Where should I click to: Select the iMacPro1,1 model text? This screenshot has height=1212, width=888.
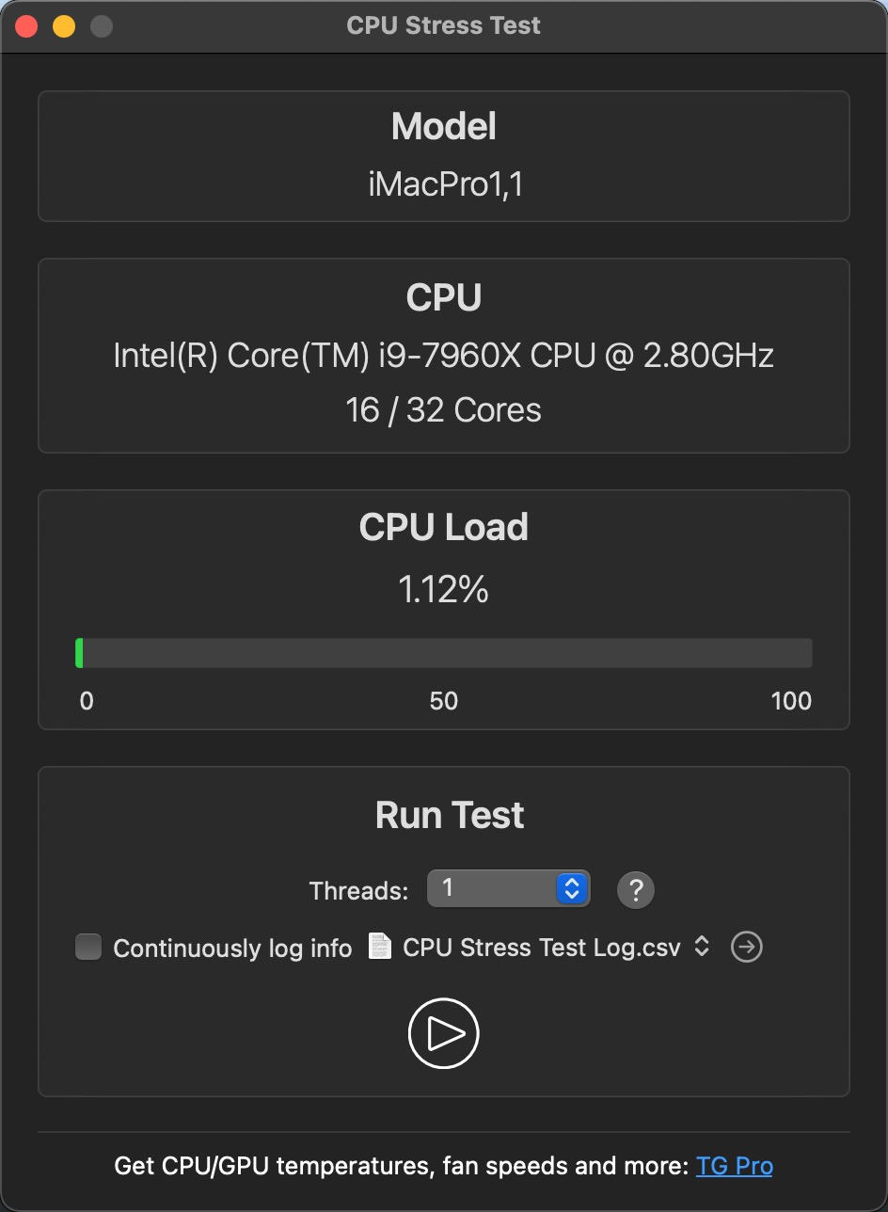point(444,184)
